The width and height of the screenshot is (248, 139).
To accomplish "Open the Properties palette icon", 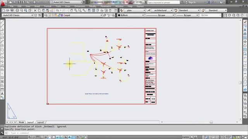I will (89, 10).
